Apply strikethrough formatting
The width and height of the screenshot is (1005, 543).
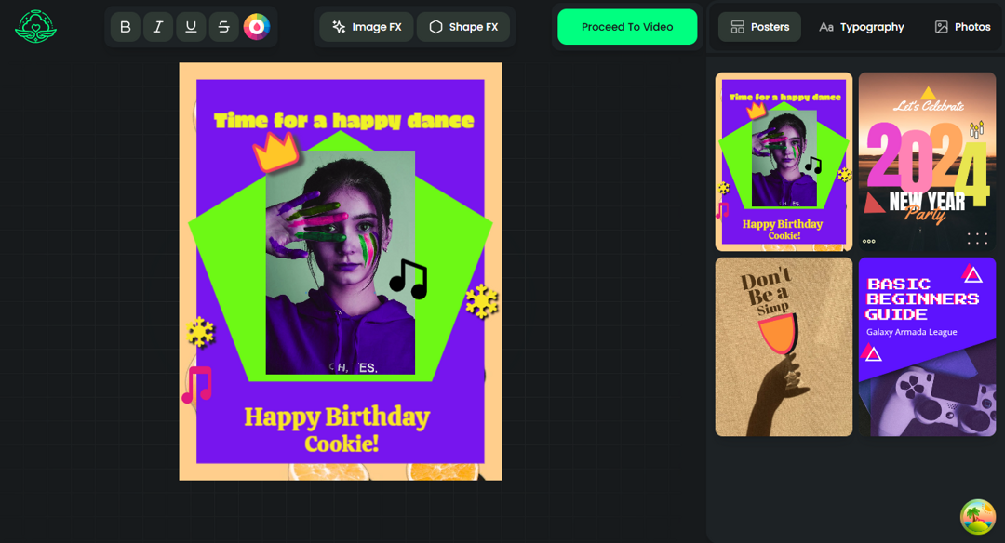pos(223,27)
